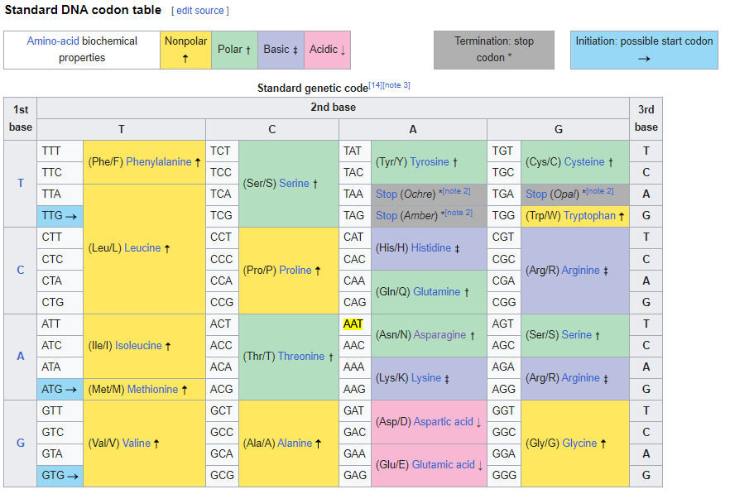Click the 2nd base 'G' column header

[558, 129]
